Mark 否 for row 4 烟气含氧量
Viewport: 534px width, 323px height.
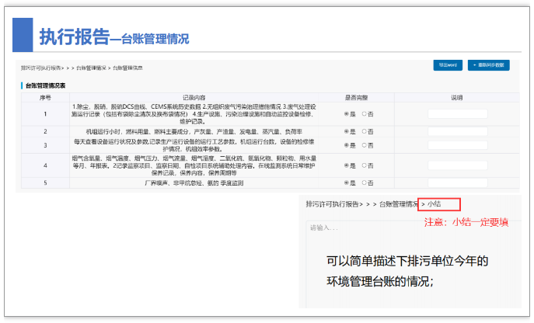364,165
